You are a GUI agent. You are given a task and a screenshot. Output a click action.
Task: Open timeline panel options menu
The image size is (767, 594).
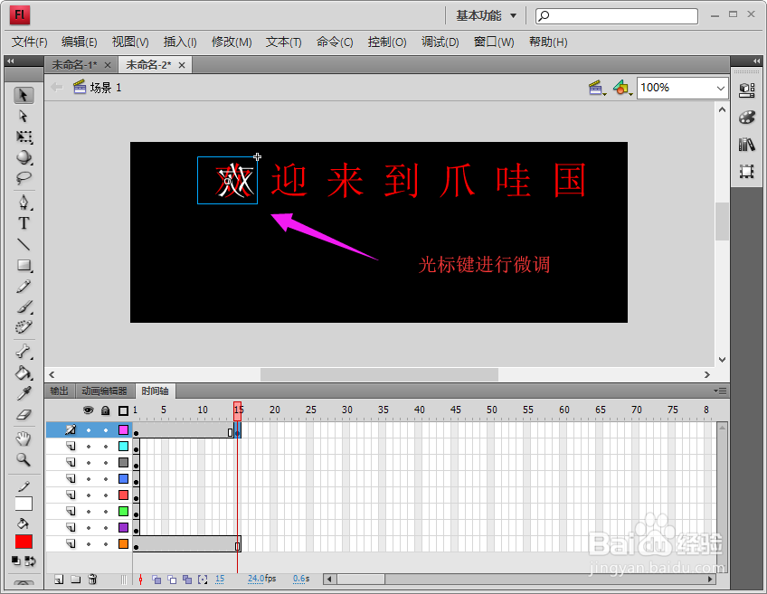click(x=720, y=391)
